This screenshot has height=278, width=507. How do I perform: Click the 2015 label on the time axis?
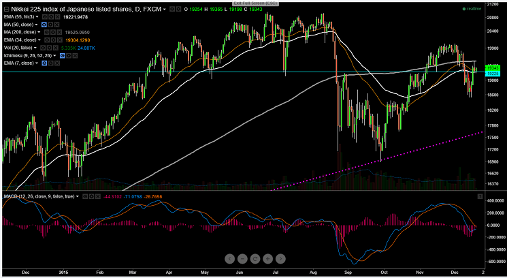[63, 273]
